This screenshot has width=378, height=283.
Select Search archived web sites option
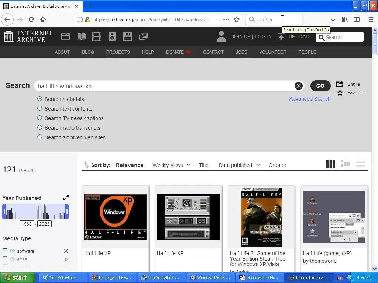point(40,137)
